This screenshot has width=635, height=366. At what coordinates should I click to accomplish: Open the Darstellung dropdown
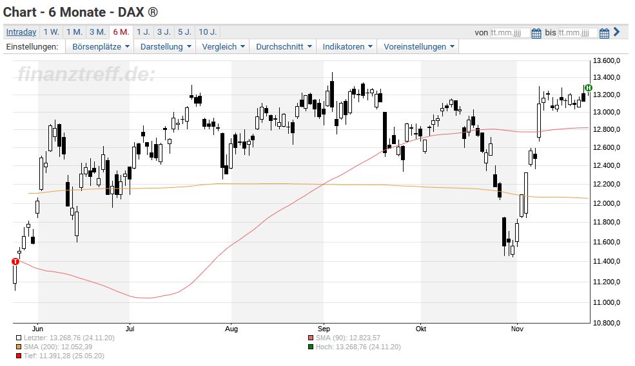(165, 47)
